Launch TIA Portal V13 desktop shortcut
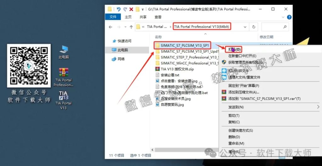This screenshot has width=322, height=166. 64,101
